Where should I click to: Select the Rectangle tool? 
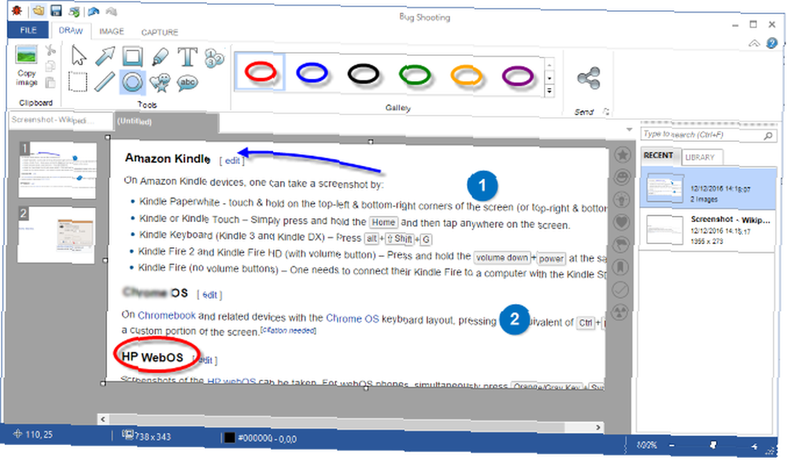pos(132,56)
